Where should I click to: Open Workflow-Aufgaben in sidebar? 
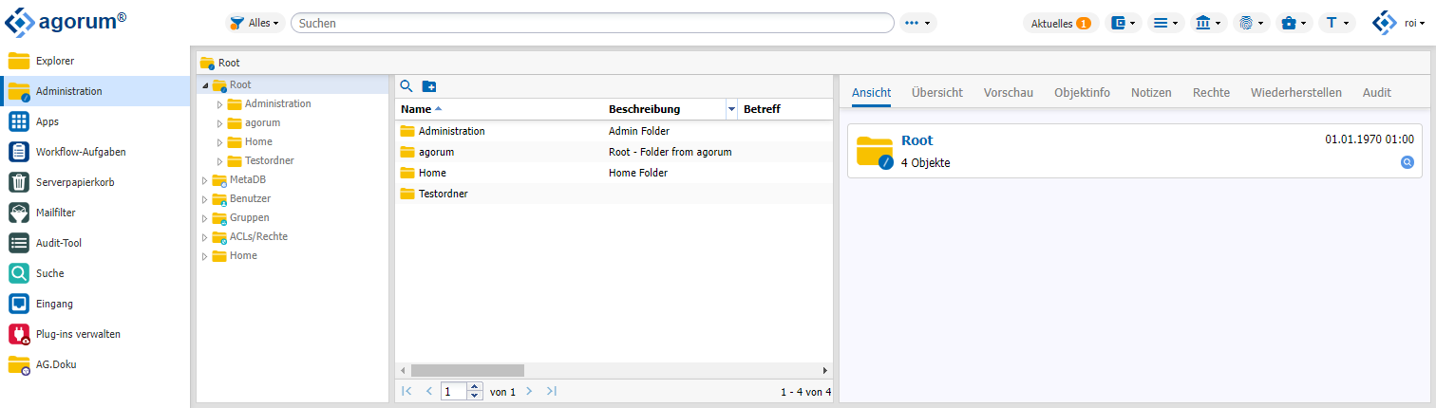point(95,152)
